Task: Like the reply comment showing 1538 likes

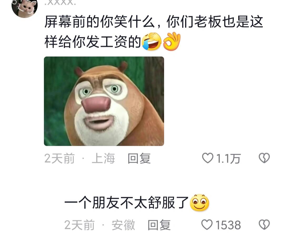Action: coord(207,224)
